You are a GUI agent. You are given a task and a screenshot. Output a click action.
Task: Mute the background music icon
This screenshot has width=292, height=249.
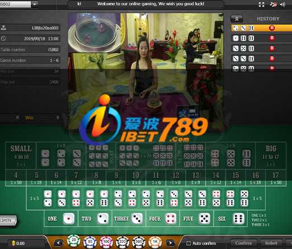[273, 4]
